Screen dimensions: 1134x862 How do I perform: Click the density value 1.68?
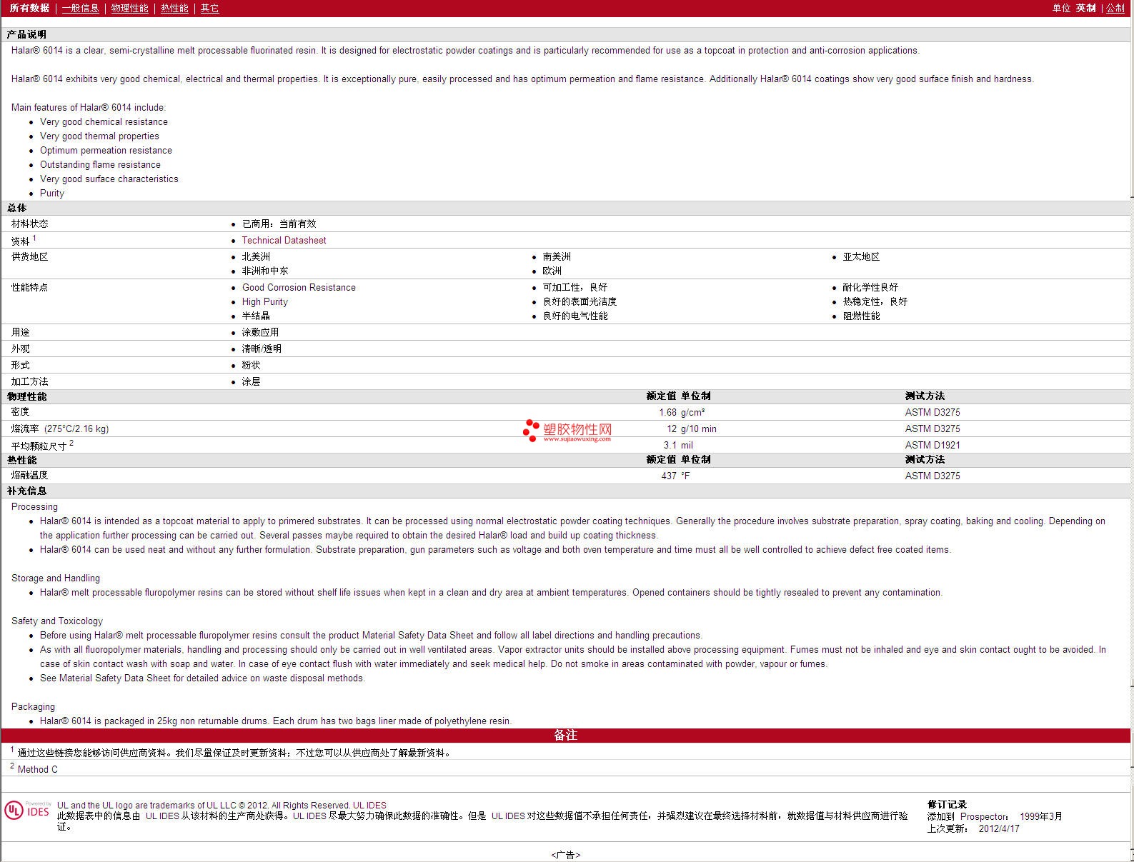(x=667, y=412)
